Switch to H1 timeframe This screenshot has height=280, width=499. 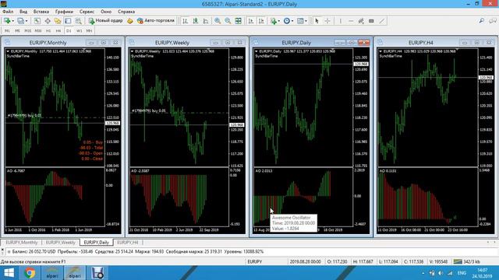click(x=48, y=31)
